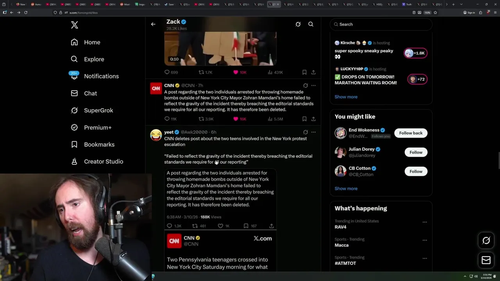Open the tab list dropdown arrow
The image size is (500, 281).
coord(461,4)
